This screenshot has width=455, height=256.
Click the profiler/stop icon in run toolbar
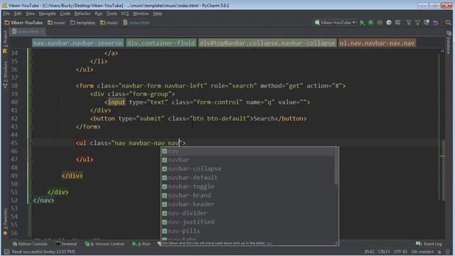tap(389, 23)
